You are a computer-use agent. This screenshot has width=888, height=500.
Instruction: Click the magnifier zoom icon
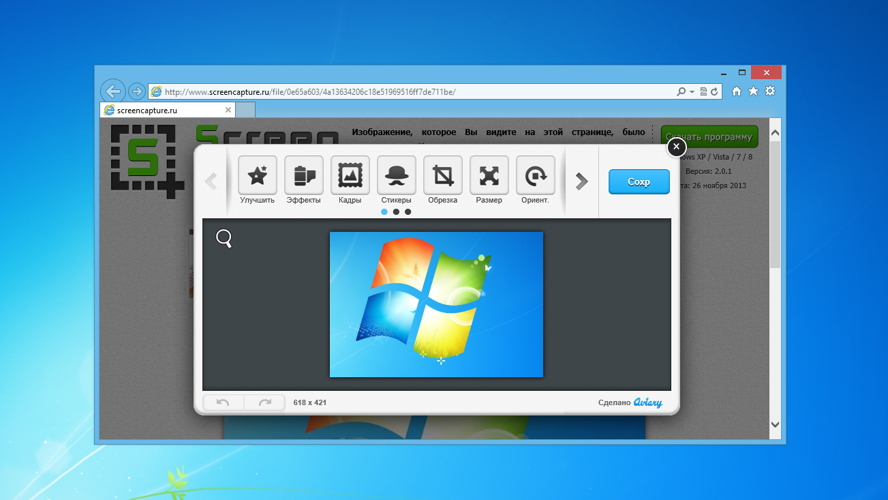(224, 238)
